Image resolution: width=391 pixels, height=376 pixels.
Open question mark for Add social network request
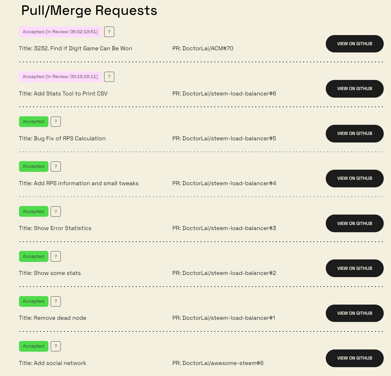coord(56,346)
